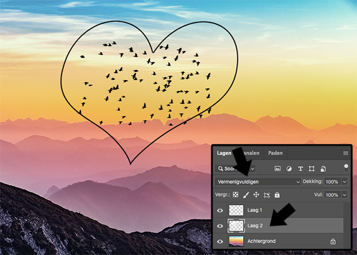Hide the Achtergrond layer
Viewport: 357px width, 255px height.
coord(220,240)
